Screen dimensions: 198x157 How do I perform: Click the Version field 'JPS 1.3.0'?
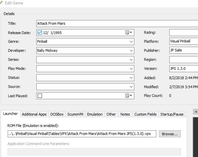click(x=184, y=68)
